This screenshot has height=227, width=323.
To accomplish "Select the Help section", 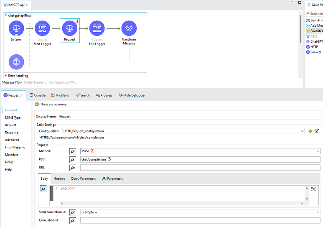I will 8,169.
